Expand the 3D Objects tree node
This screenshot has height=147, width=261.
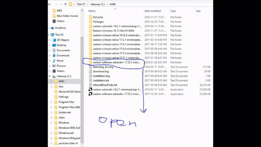click(x=50, y=40)
